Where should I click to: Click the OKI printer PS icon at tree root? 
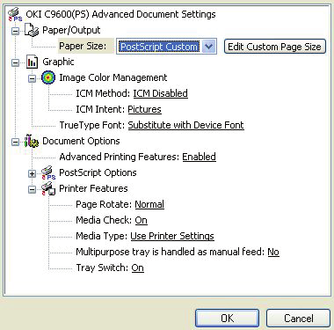pos(15,14)
